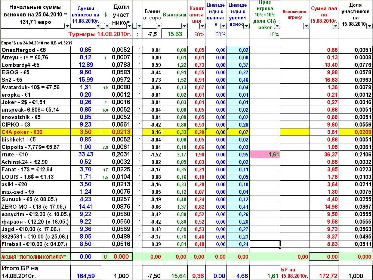Open the Начальные суммы взносов column filter dropdown
Image resolution: width=373 pixels, height=280 pixels.
coord(68,26)
